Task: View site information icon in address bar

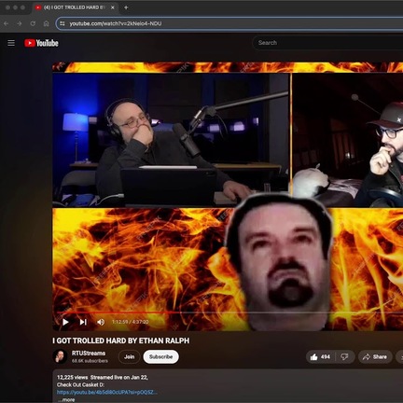Action: pos(63,23)
